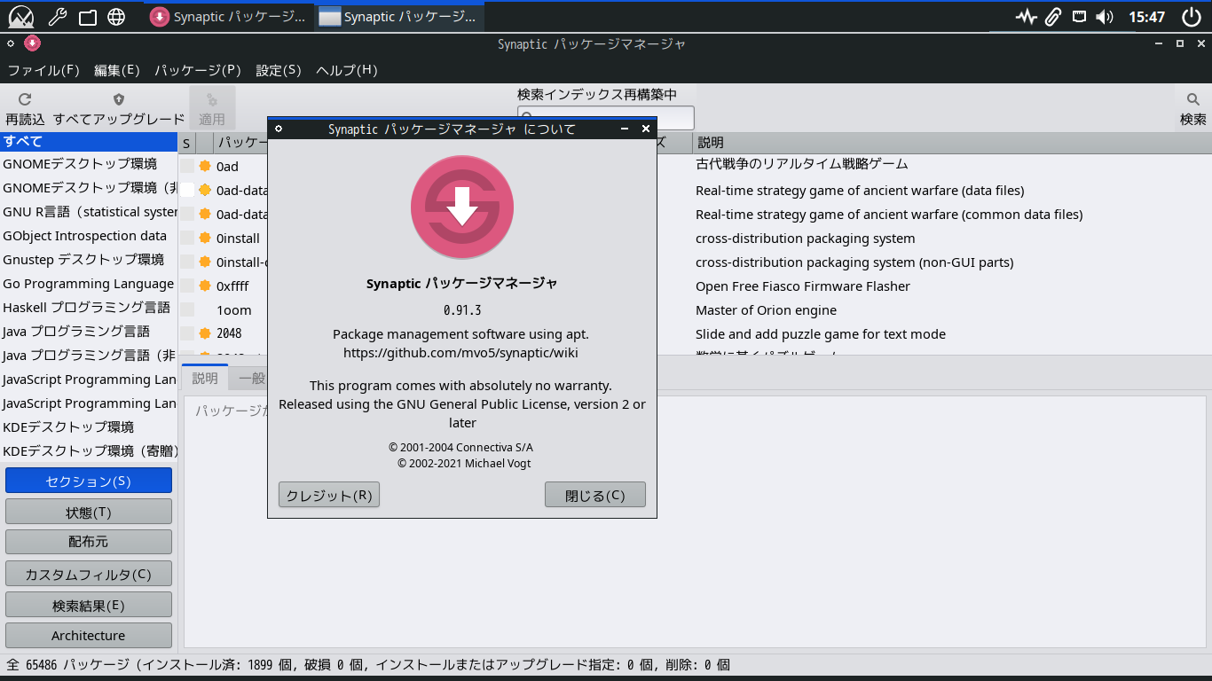Toggle status box for 2048 package

click(x=187, y=333)
